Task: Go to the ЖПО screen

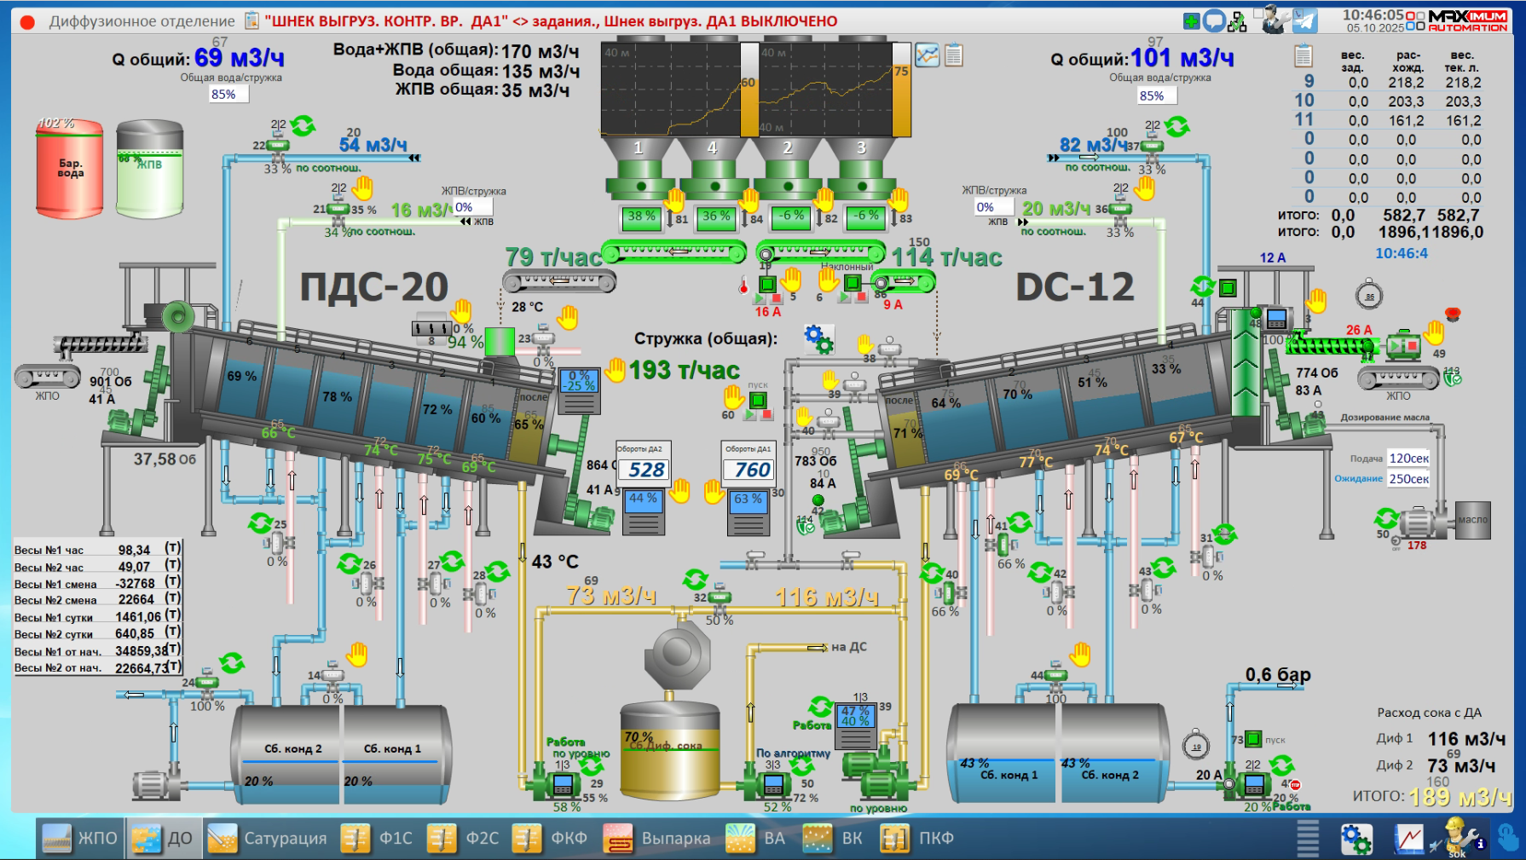Action: (80, 838)
